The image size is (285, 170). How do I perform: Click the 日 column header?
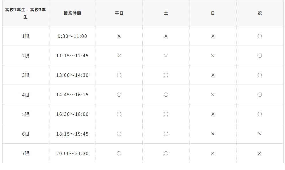(x=213, y=13)
